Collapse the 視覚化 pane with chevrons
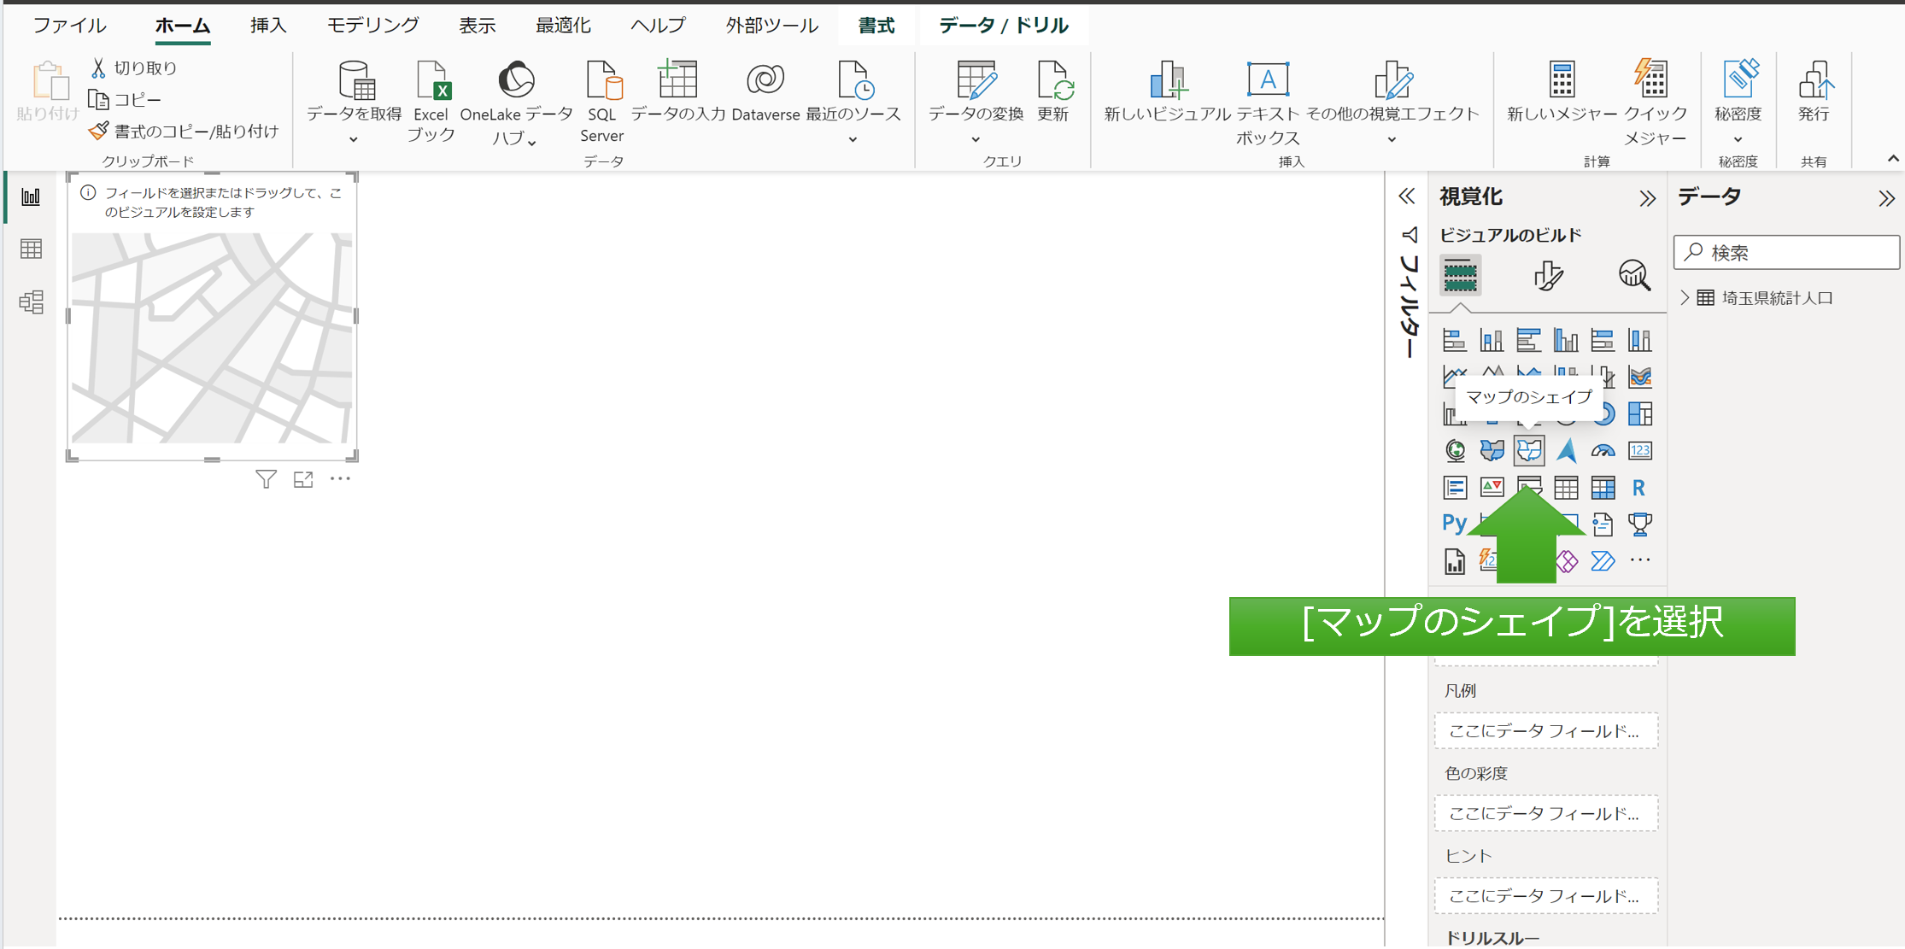Image resolution: width=1905 pixels, height=949 pixels. click(1647, 198)
